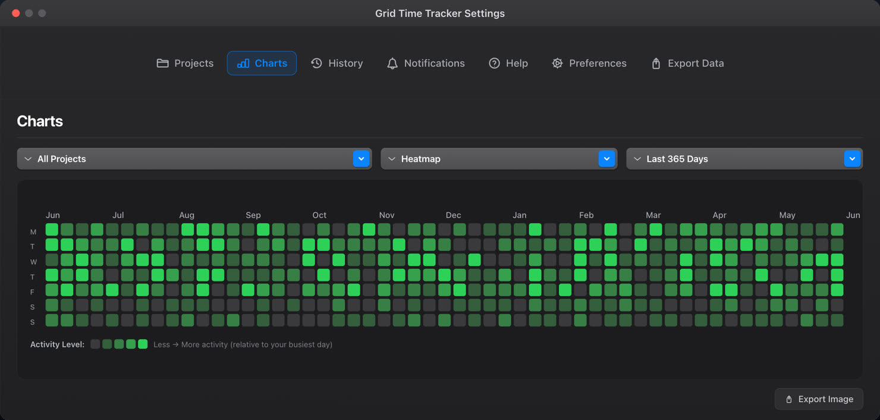Close the window with the red button

point(16,13)
